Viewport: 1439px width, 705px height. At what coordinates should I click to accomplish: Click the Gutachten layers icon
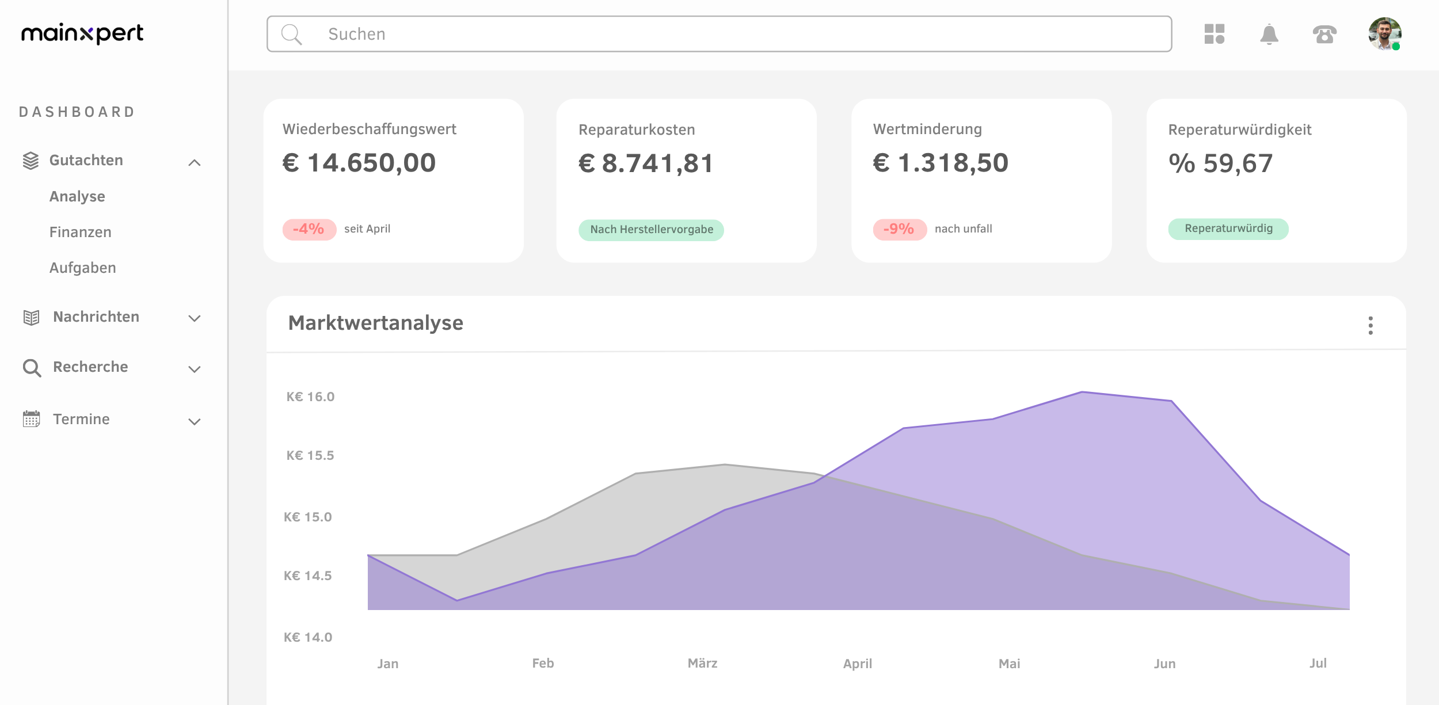(31, 161)
